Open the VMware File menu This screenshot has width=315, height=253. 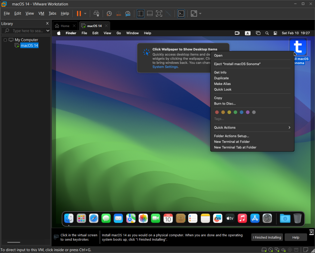pos(7,13)
